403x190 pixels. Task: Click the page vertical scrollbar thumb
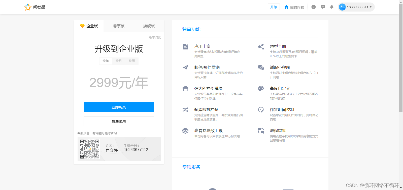(401, 58)
